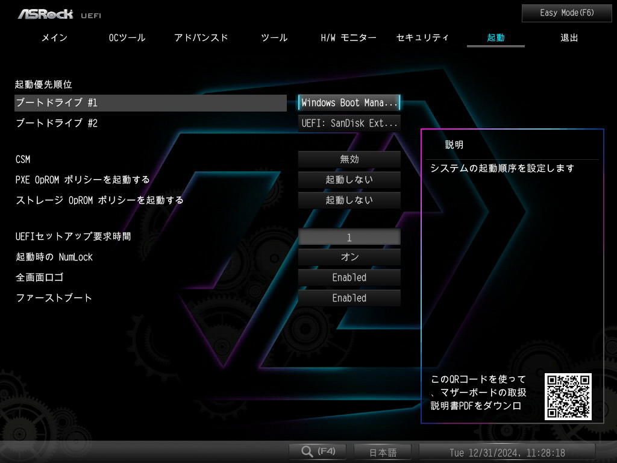This screenshot has width=617, height=463.
Task: Open the メイン tab
Action: (55, 38)
